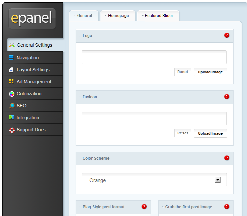Open help for the Color Scheme option

pos(227,158)
